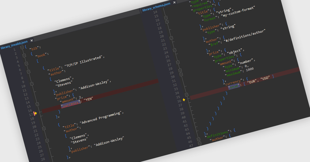Viewport: 310px width, 162px height.
Task: Collapse the second author array fold near line 23
Action: tap(47, 140)
